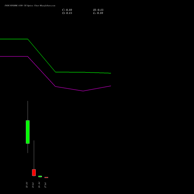This screenshot has width=194, height=194.
Task: Click the low value L: 0.10
Action: pyautogui.click(x=98, y=13)
